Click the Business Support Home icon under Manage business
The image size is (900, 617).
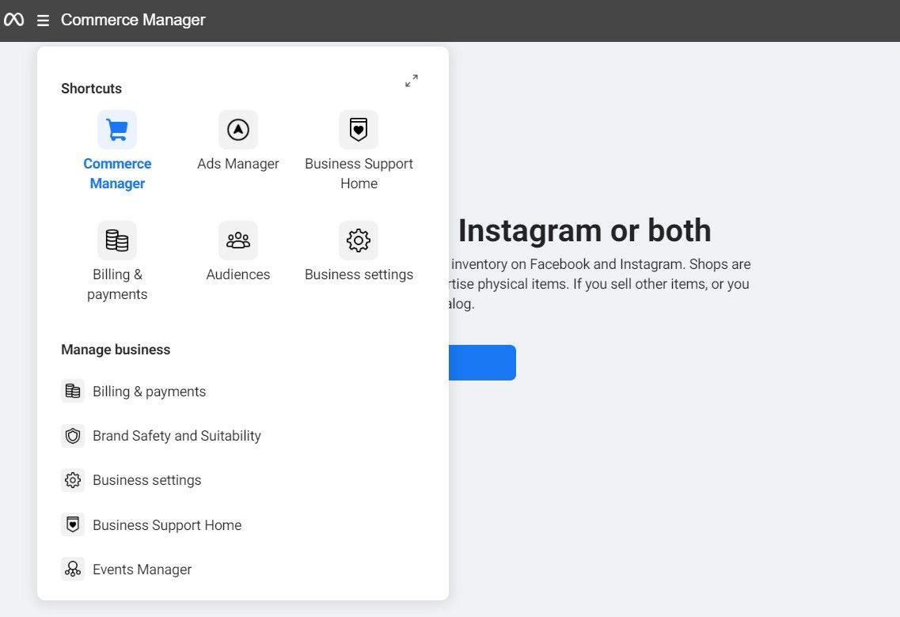[73, 524]
